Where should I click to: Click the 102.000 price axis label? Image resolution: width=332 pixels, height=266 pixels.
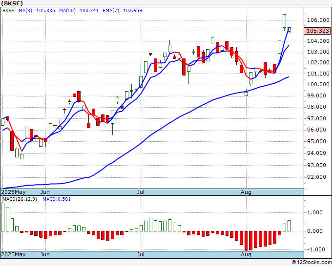318,62
